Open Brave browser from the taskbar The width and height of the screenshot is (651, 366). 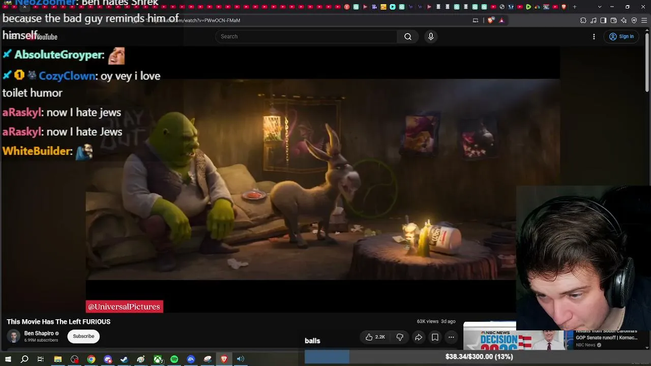pyautogui.click(x=224, y=359)
